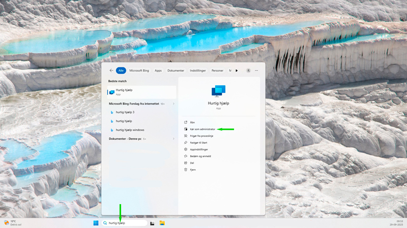Click the taskbar search field
The width and height of the screenshot is (407, 228).
[124, 223]
